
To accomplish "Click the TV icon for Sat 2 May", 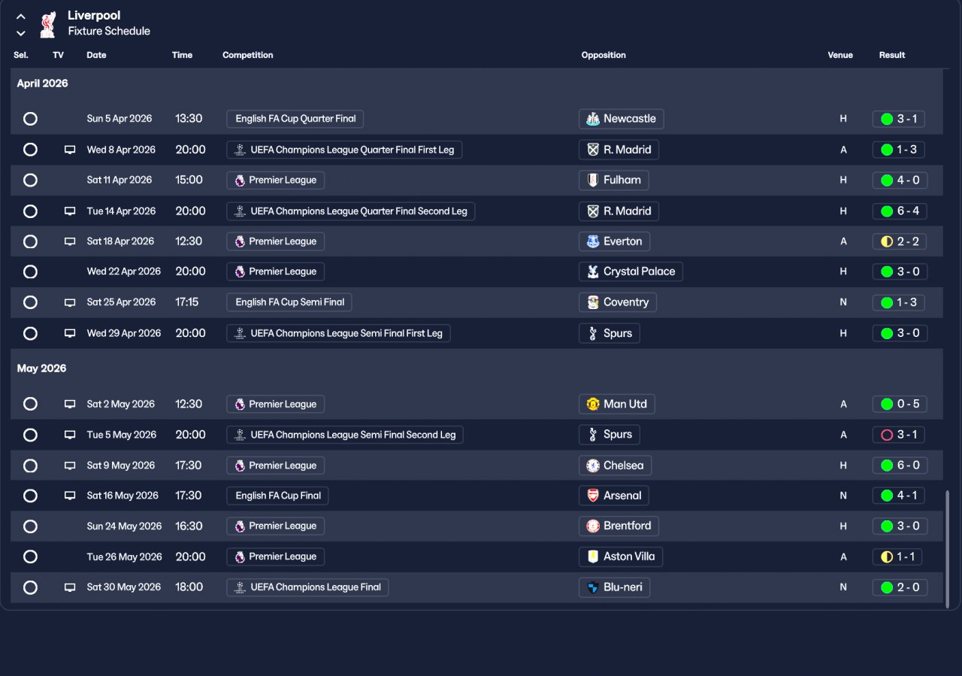I will [x=70, y=404].
